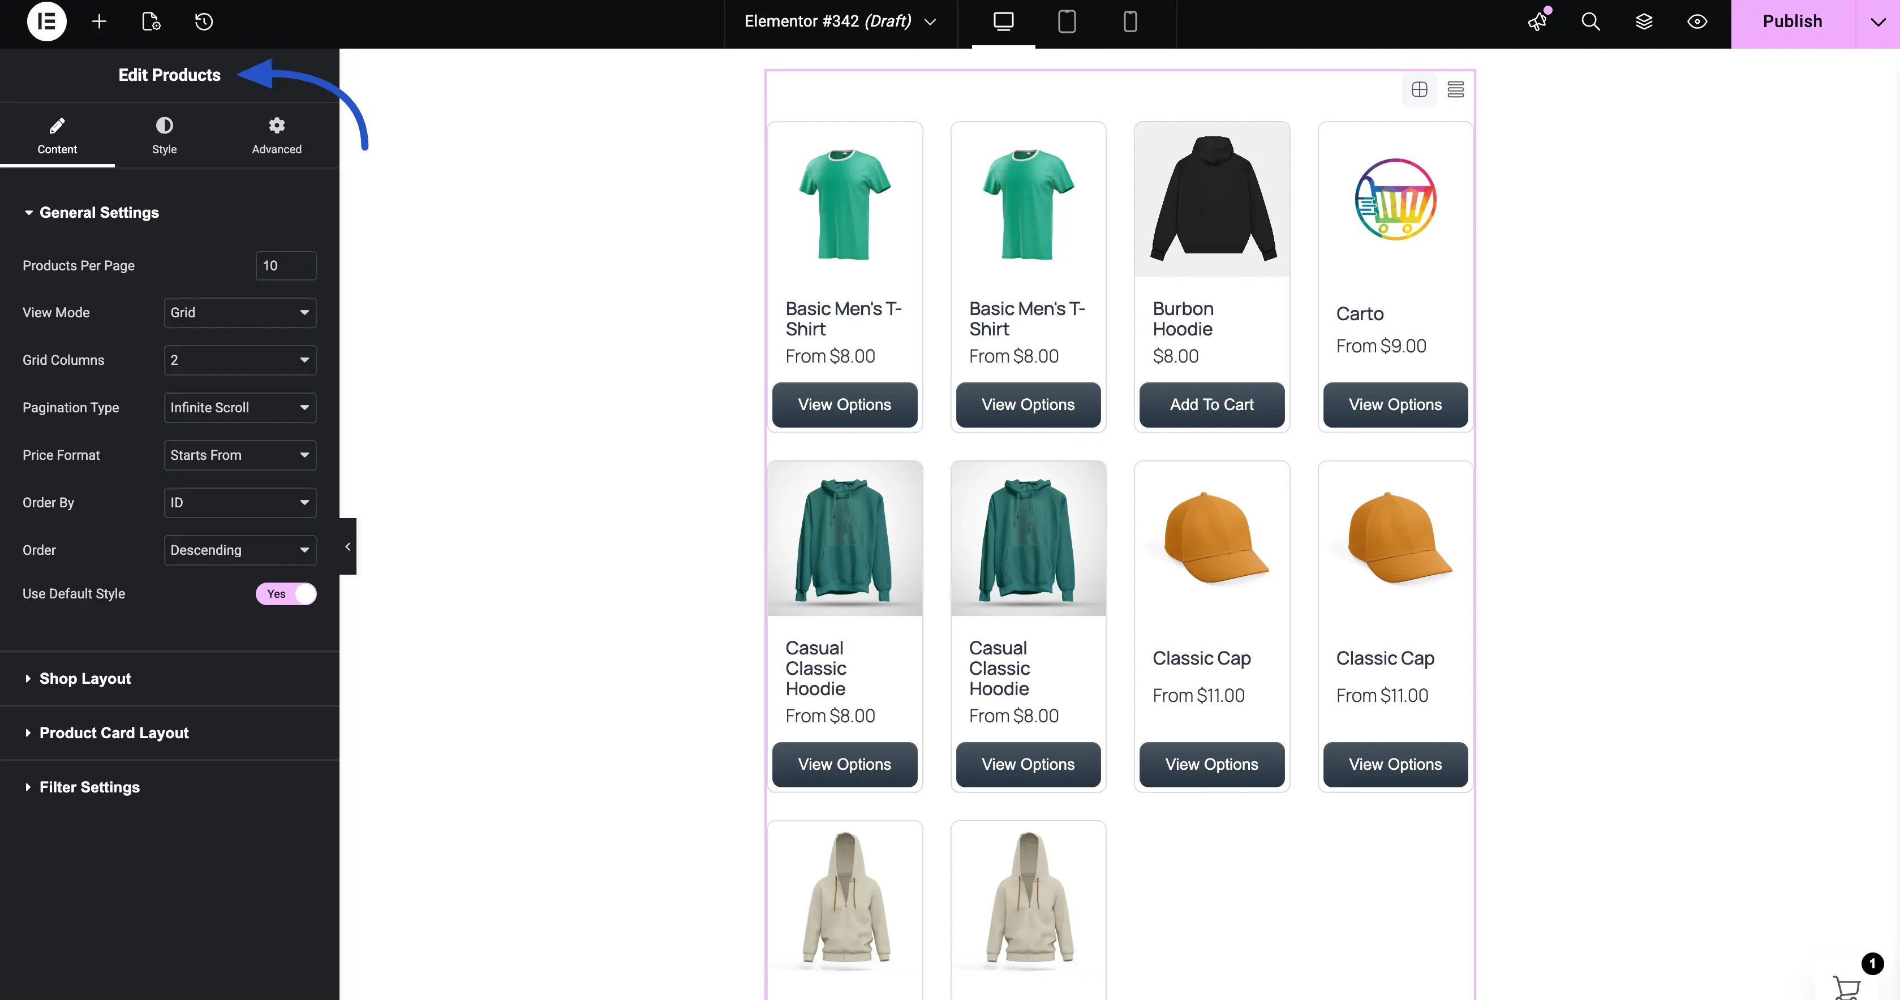
Task: Click the Publish button
Action: coord(1792,21)
